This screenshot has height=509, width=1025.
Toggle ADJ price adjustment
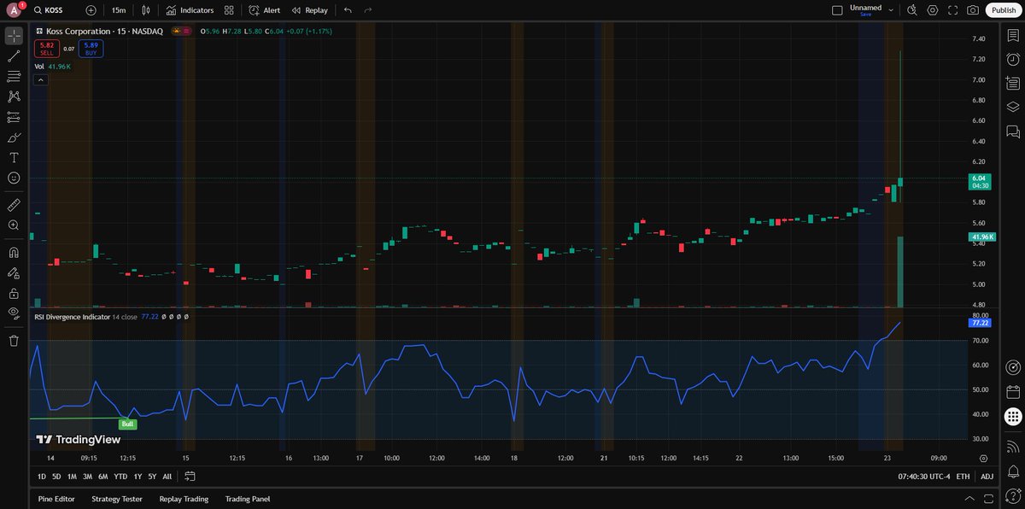[x=987, y=477]
